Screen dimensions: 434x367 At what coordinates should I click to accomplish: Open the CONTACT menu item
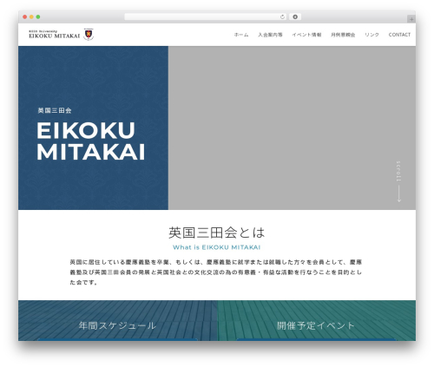(x=399, y=35)
